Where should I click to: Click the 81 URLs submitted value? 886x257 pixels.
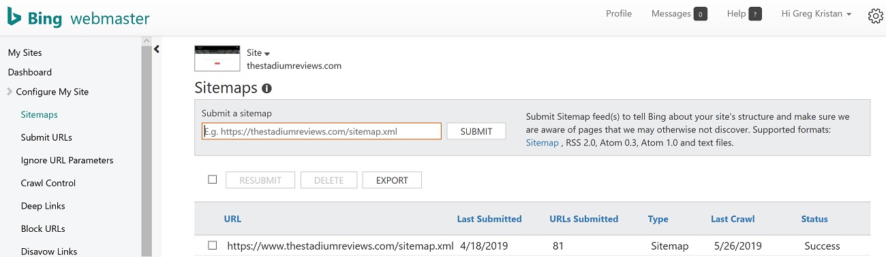coord(558,246)
